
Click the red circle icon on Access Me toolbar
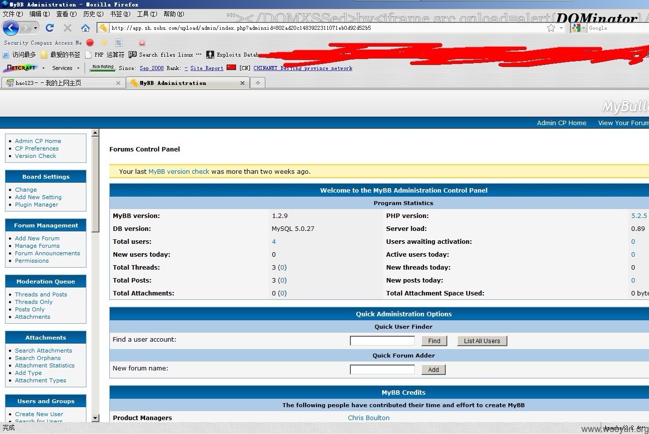(x=90, y=43)
